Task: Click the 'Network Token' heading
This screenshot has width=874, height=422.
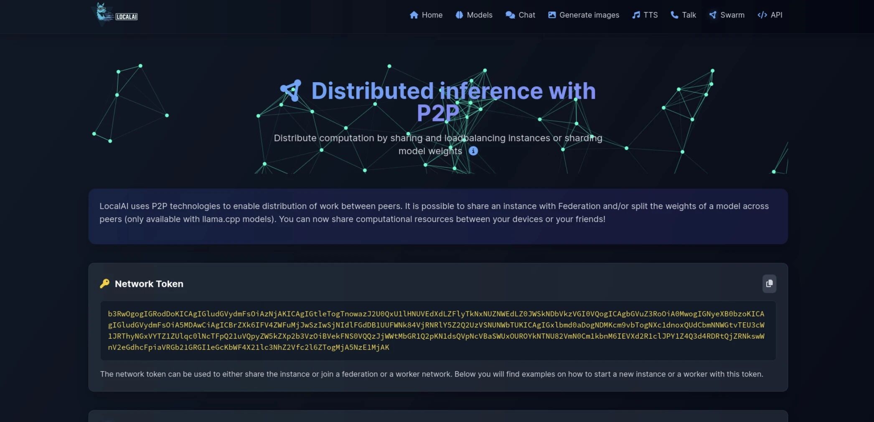Action: coord(149,284)
